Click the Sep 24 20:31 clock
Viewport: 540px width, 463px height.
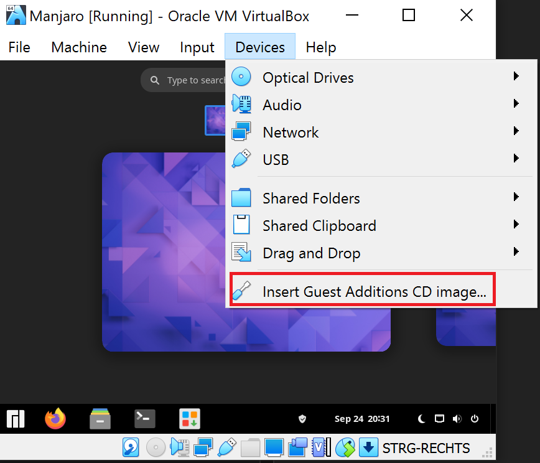pos(362,419)
